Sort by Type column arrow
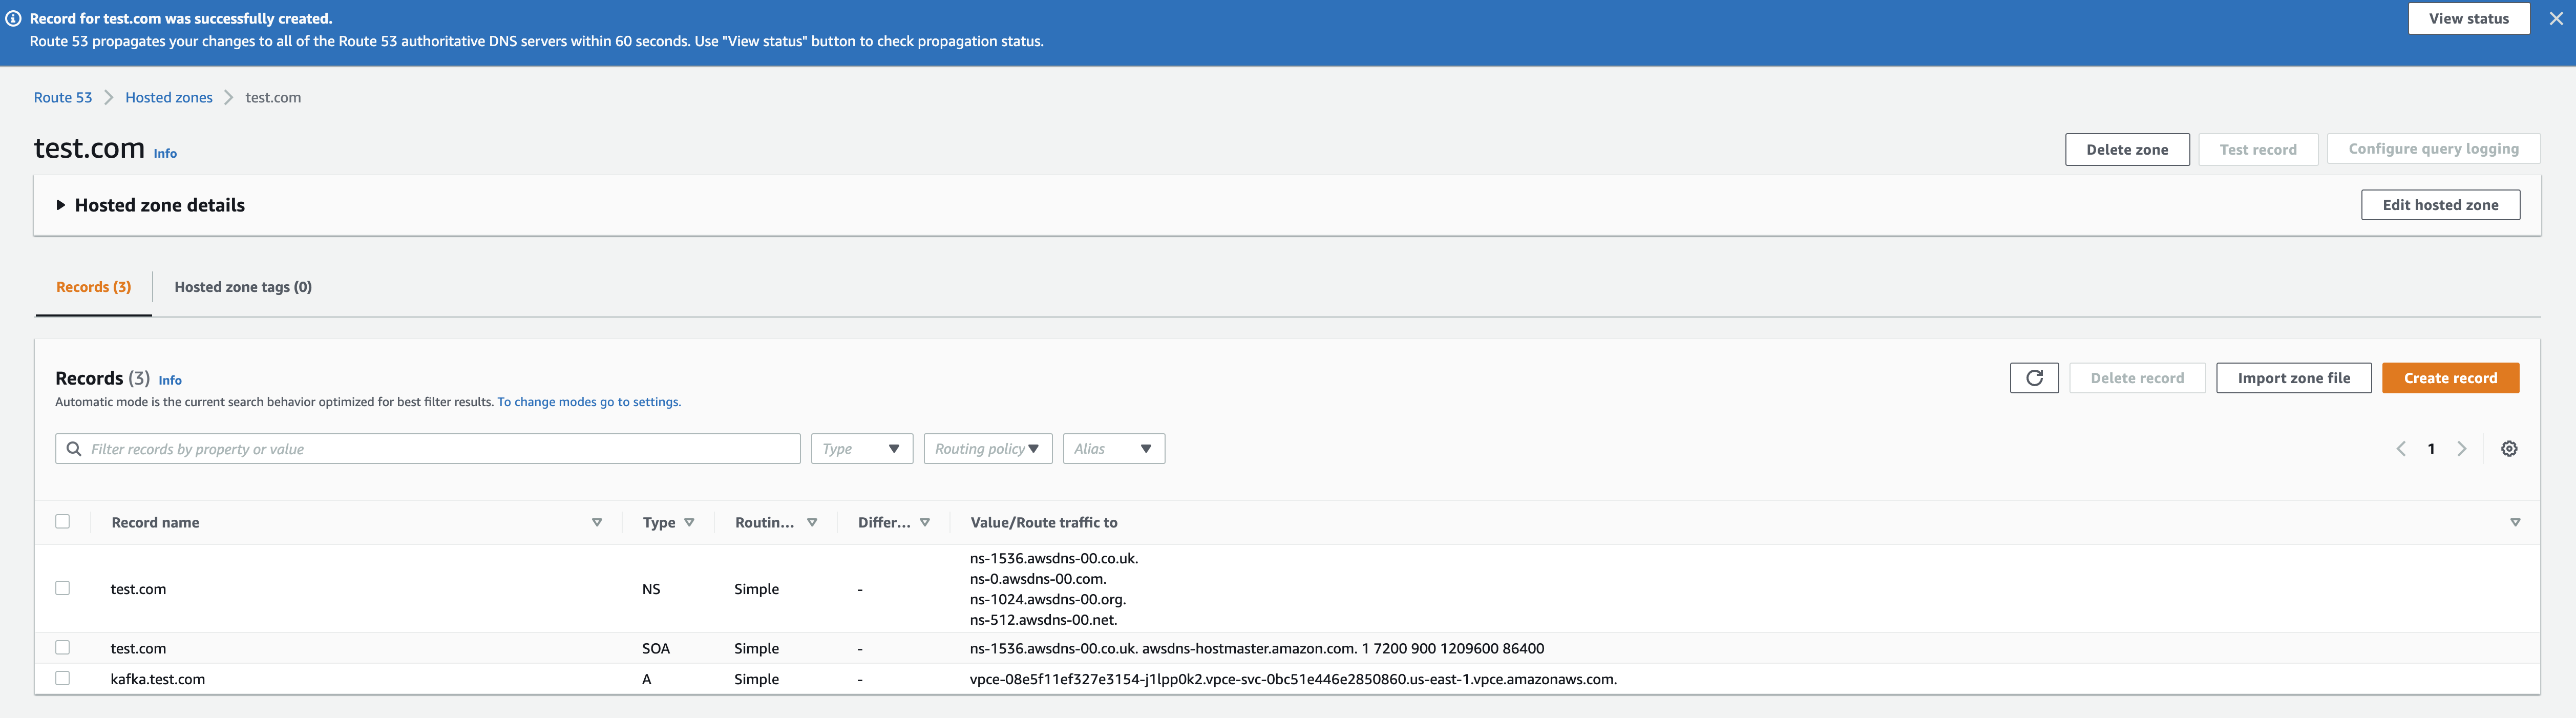 point(689,522)
